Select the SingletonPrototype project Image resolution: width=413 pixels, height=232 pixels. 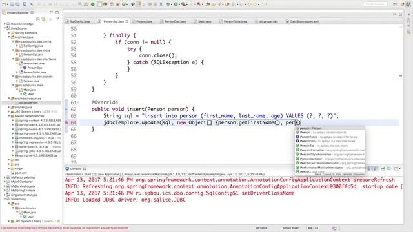point(24,195)
